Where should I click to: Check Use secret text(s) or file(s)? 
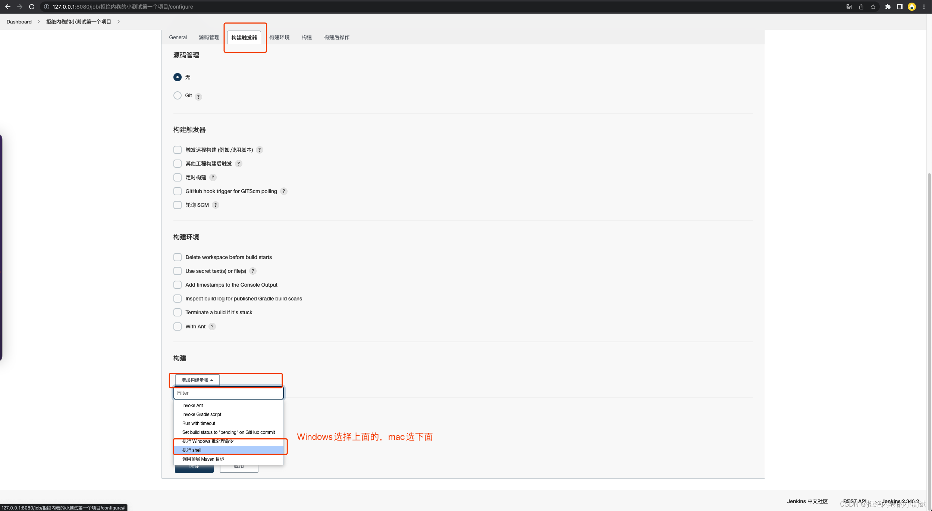(178, 271)
